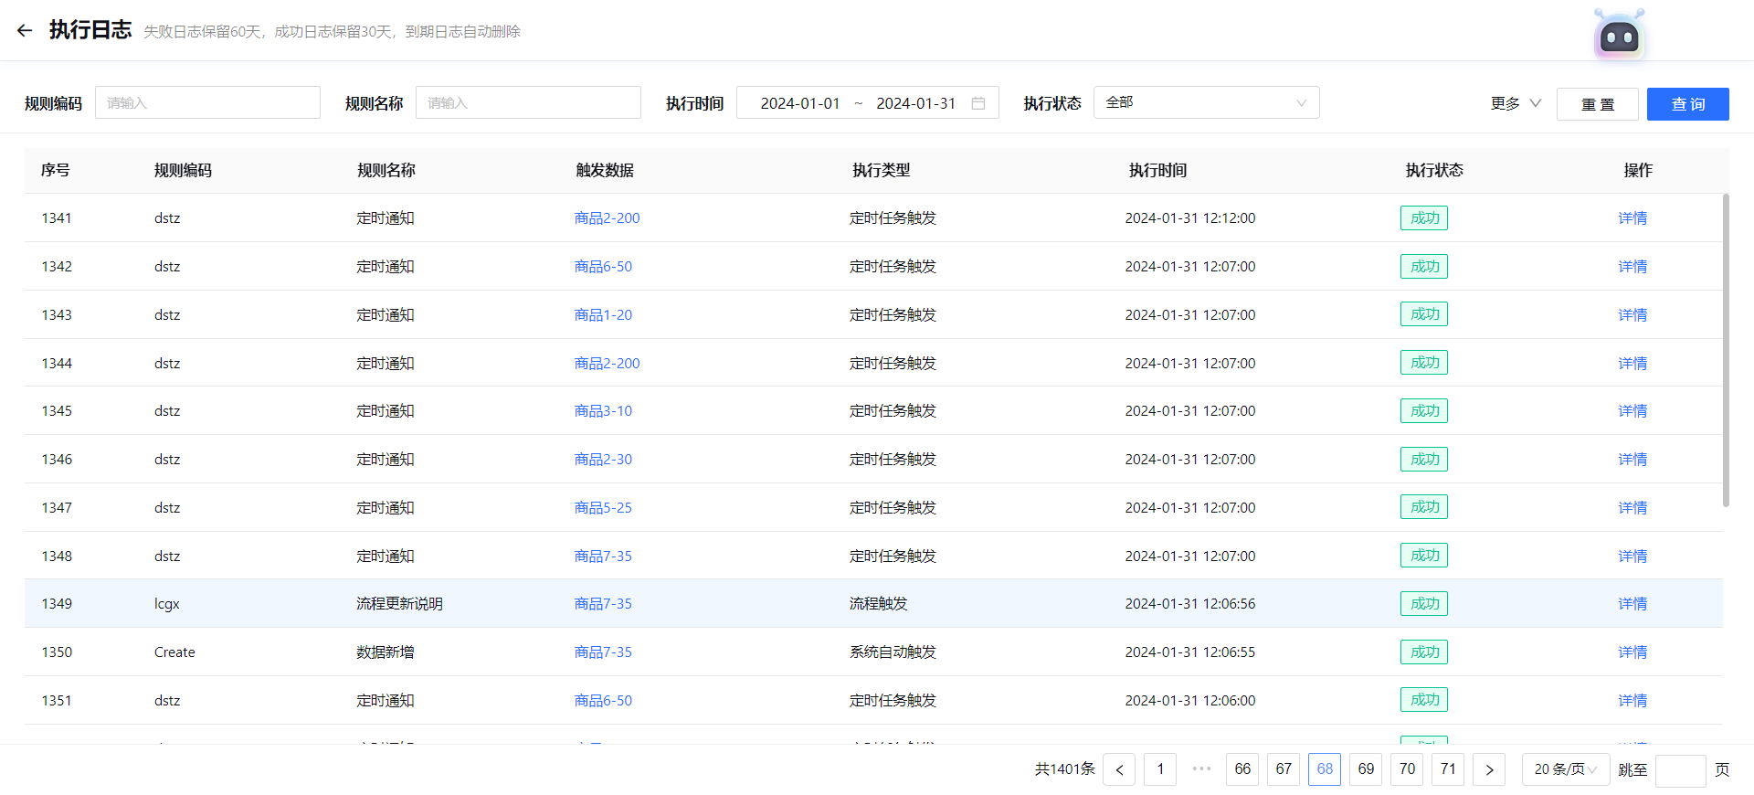Open 详情 for row 1344
The height and width of the screenshot is (795, 1754).
pos(1632,363)
